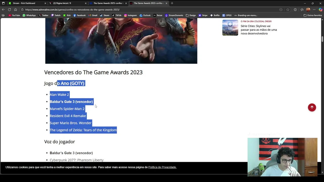The image size is (324, 182).
Task: Open the Twitter bookmark
Action: point(43,15)
